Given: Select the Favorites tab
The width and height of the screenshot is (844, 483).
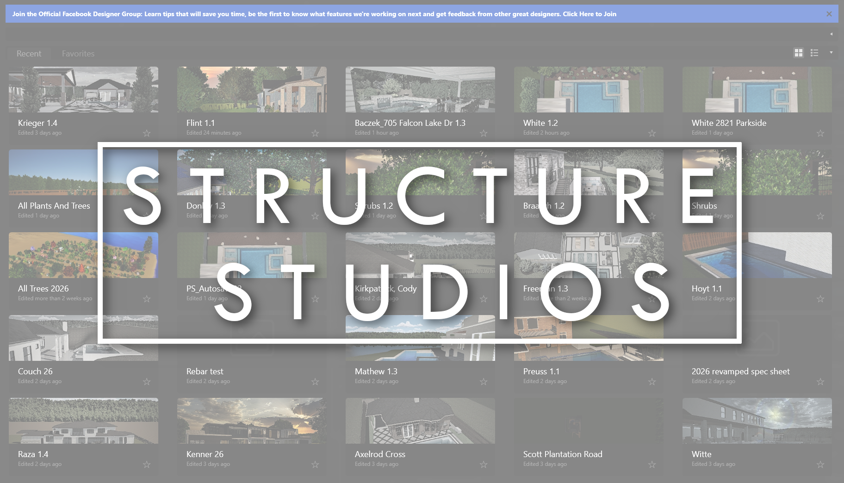Looking at the screenshot, I should coord(78,54).
